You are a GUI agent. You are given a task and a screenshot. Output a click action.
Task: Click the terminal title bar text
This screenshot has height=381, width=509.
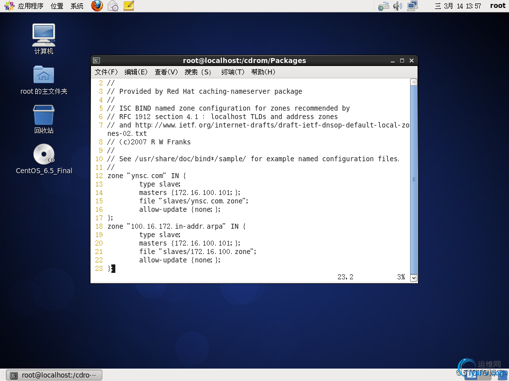click(245, 61)
